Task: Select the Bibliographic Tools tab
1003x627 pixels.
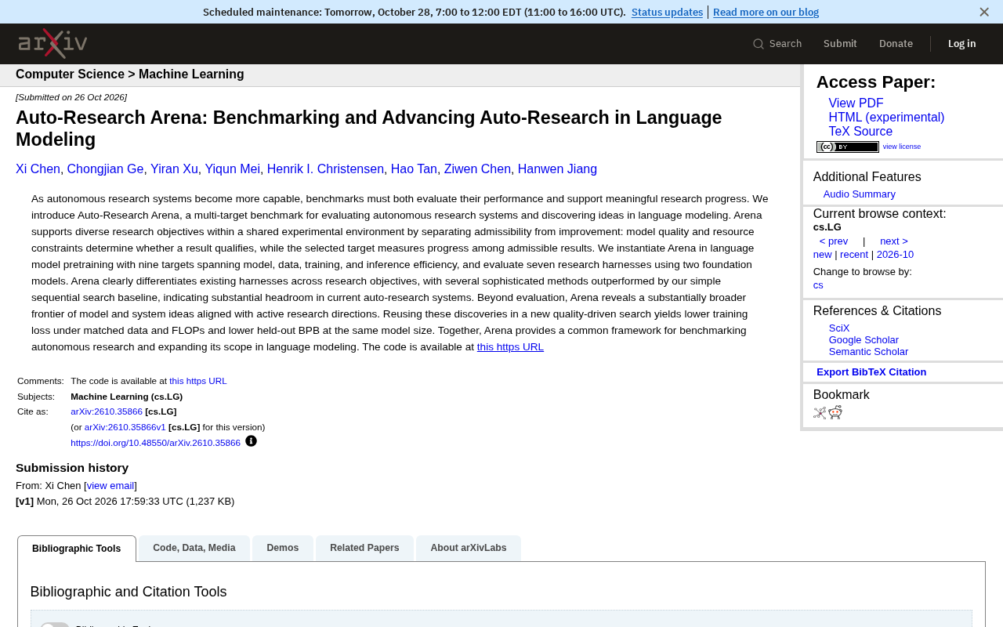Action: (77, 549)
